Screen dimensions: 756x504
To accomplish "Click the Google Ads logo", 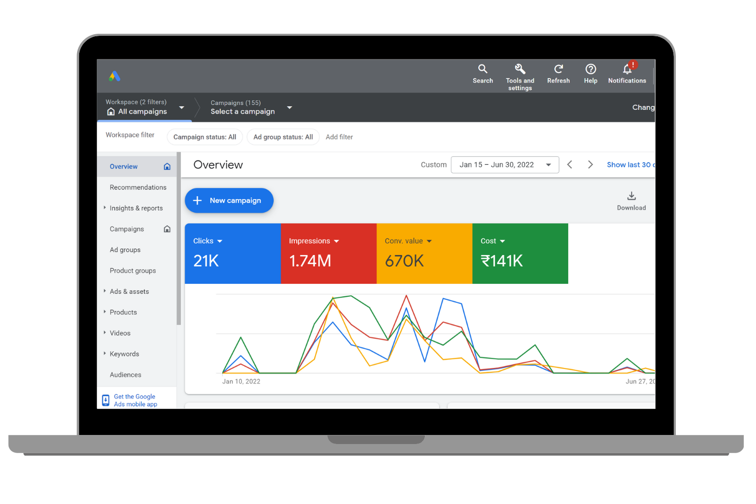I will pyautogui.click(x=114, y=76).
